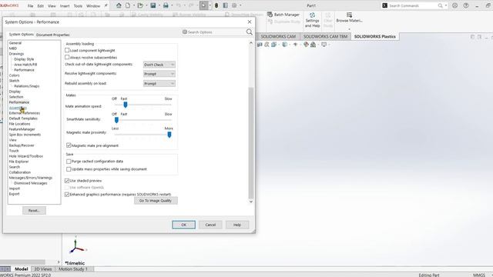This screenshot has height=277, width=493.
Task: Click Cancel in System Options dialog
Action: 210,225
